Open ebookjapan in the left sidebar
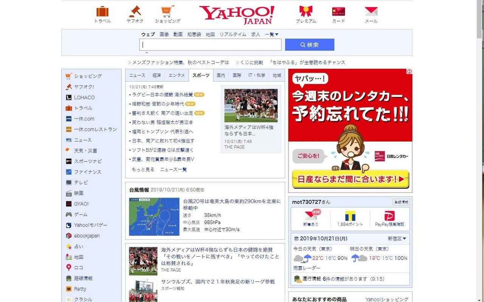 [87, 235]
